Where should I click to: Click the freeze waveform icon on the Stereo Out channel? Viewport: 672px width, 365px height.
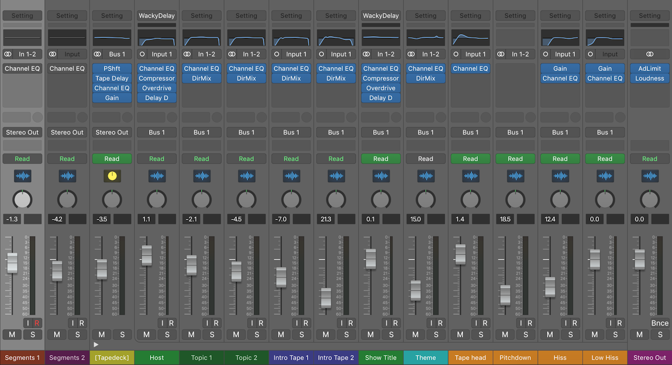coord(649,176)
